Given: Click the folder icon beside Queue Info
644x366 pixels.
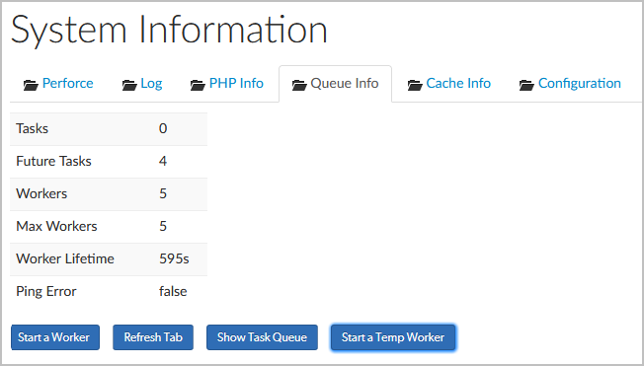Looking at the screenshot, I should [299, 85].
